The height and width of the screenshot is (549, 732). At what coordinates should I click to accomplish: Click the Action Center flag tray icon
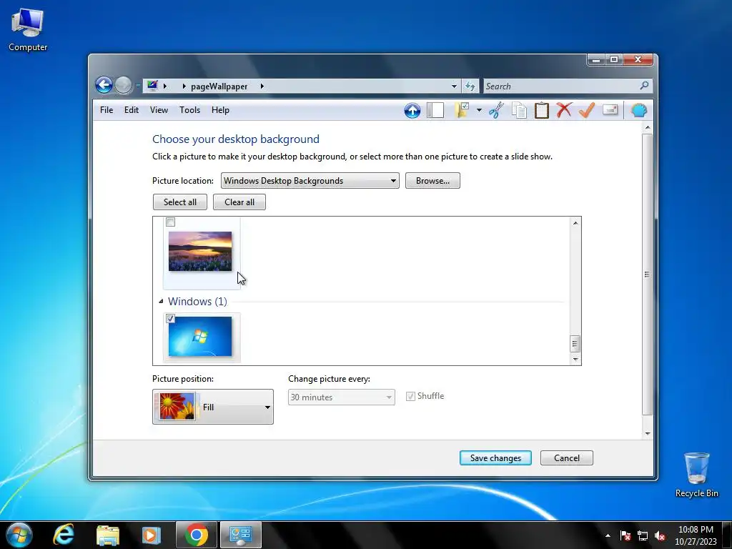pos(625,535)
